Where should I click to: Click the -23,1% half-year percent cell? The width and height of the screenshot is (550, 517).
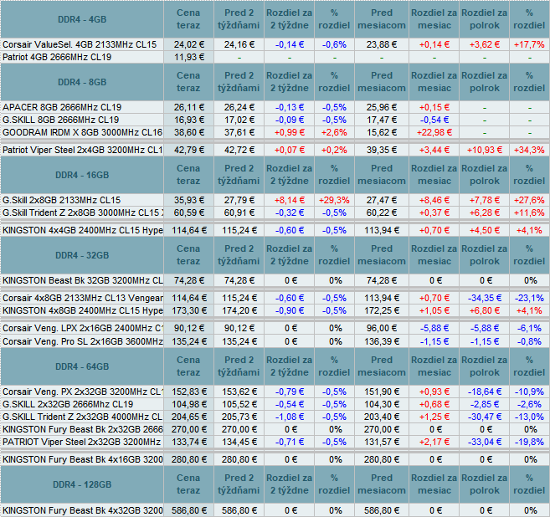click(x=529, y=298)
